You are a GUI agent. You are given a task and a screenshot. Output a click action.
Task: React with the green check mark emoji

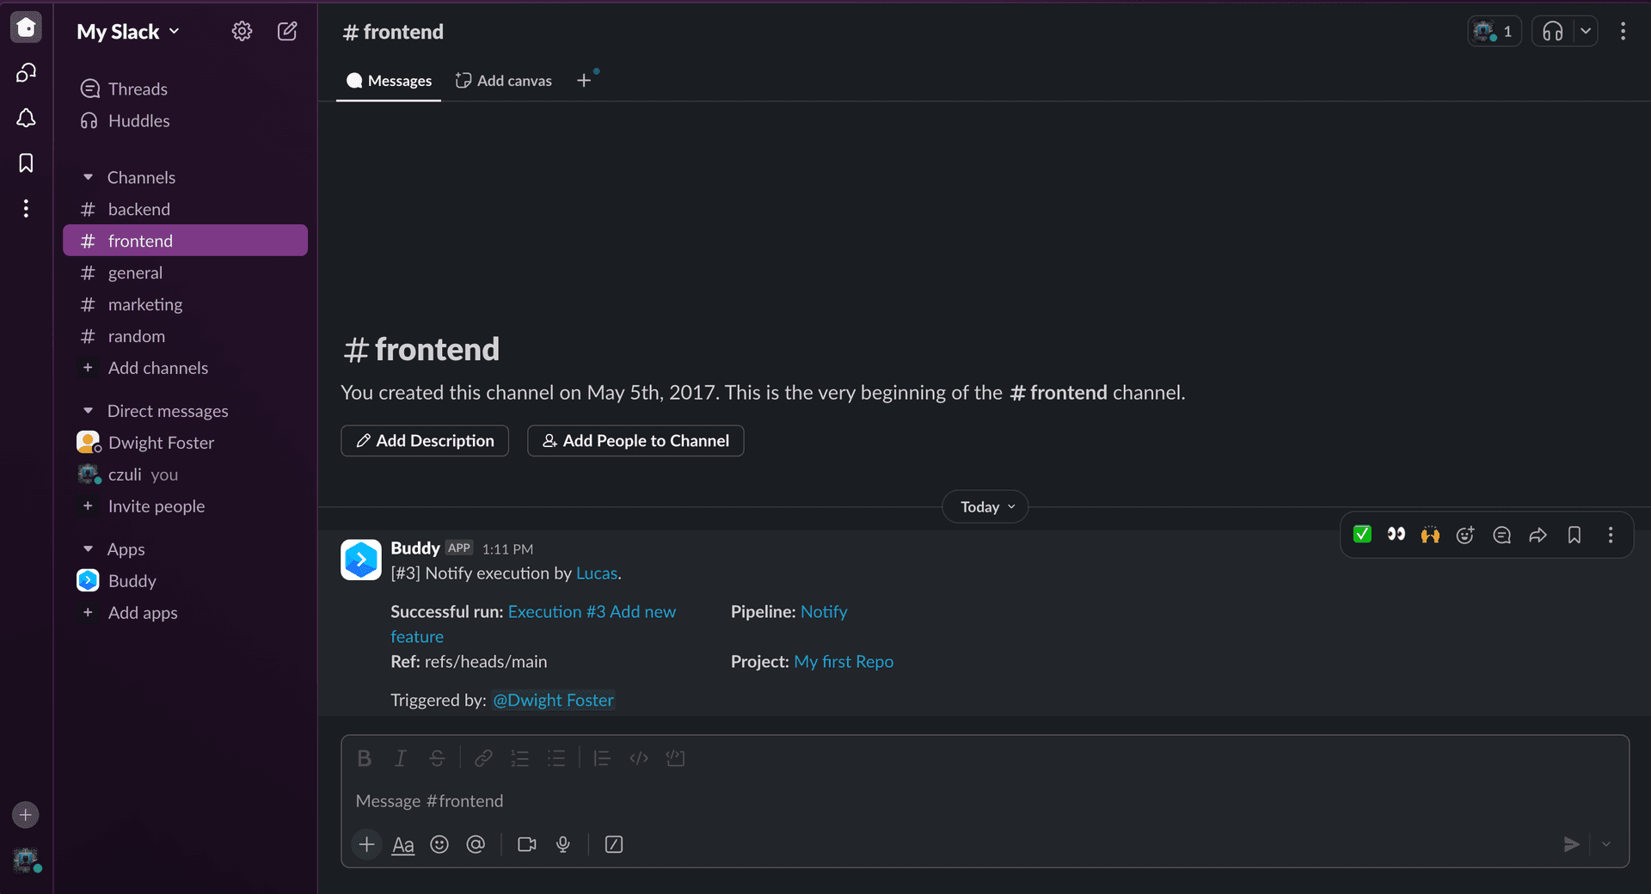click(x=1362, y=535)
